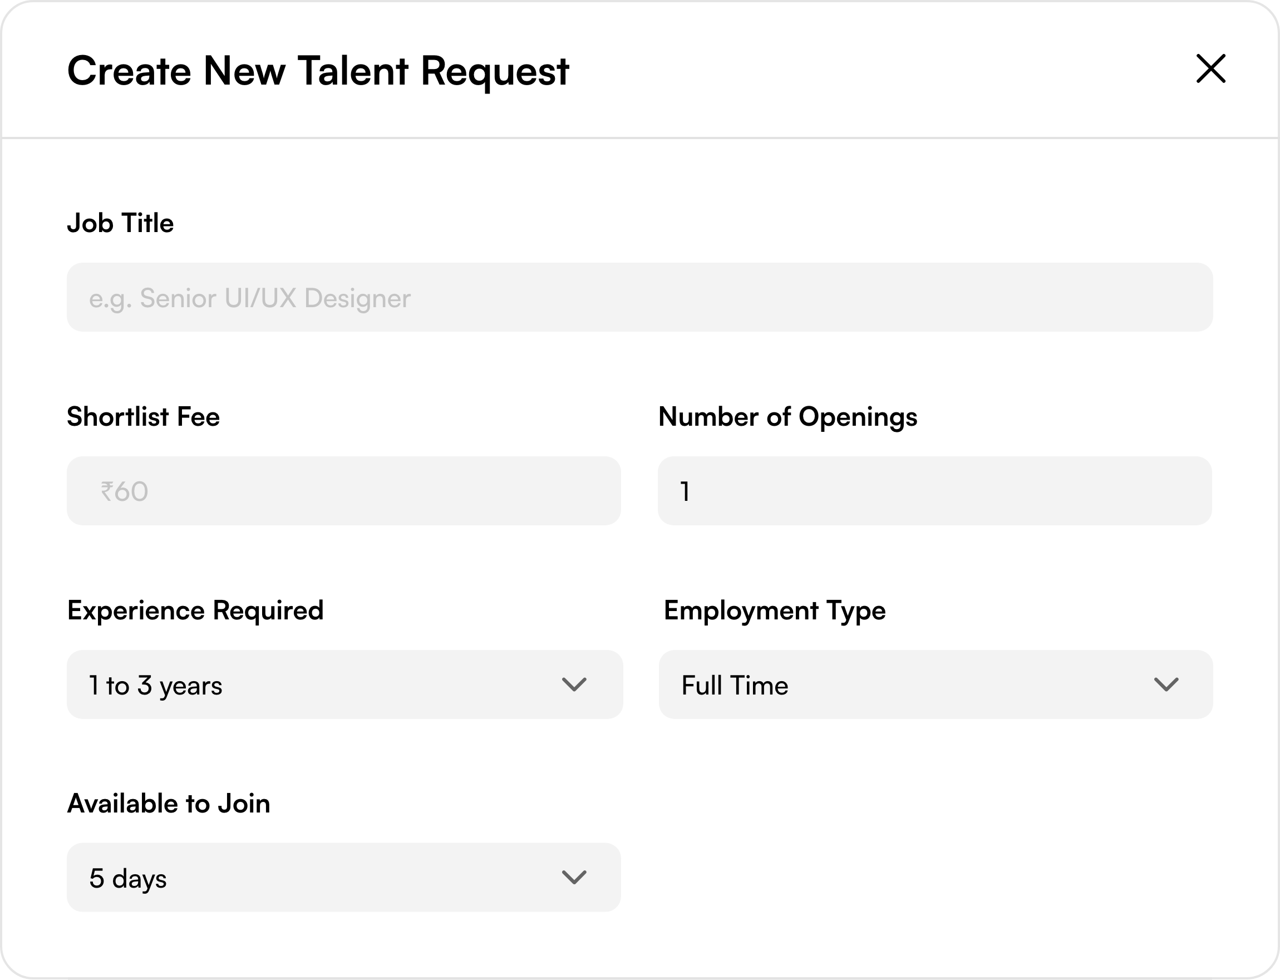Click the "Employment Type" label

pos(775,610)
